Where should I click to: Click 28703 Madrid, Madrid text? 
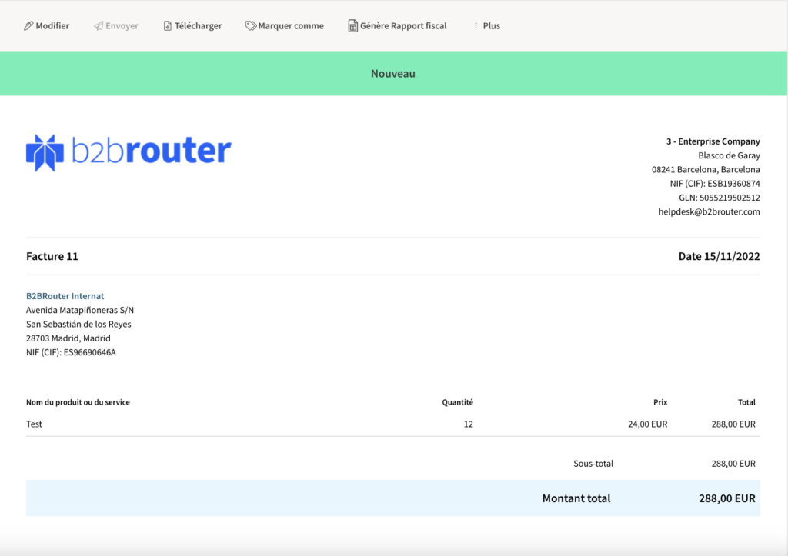point(68,338)
